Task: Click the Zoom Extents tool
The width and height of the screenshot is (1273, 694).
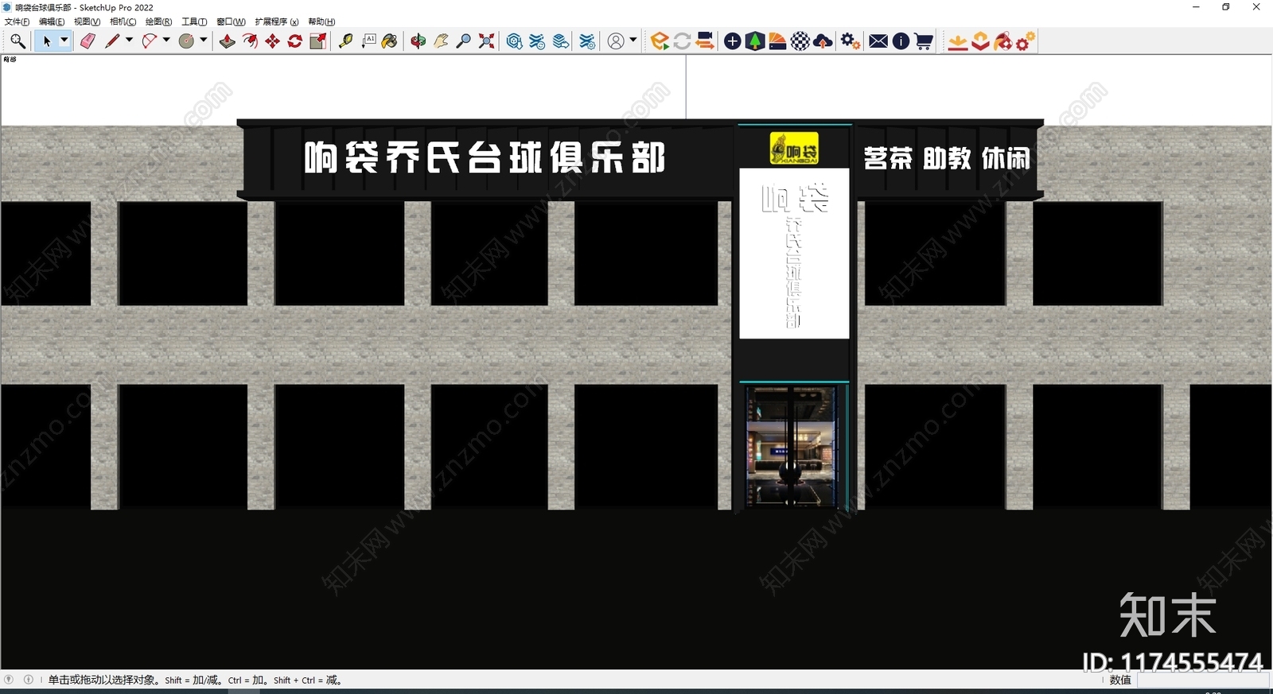Action: tap(486, 41)
